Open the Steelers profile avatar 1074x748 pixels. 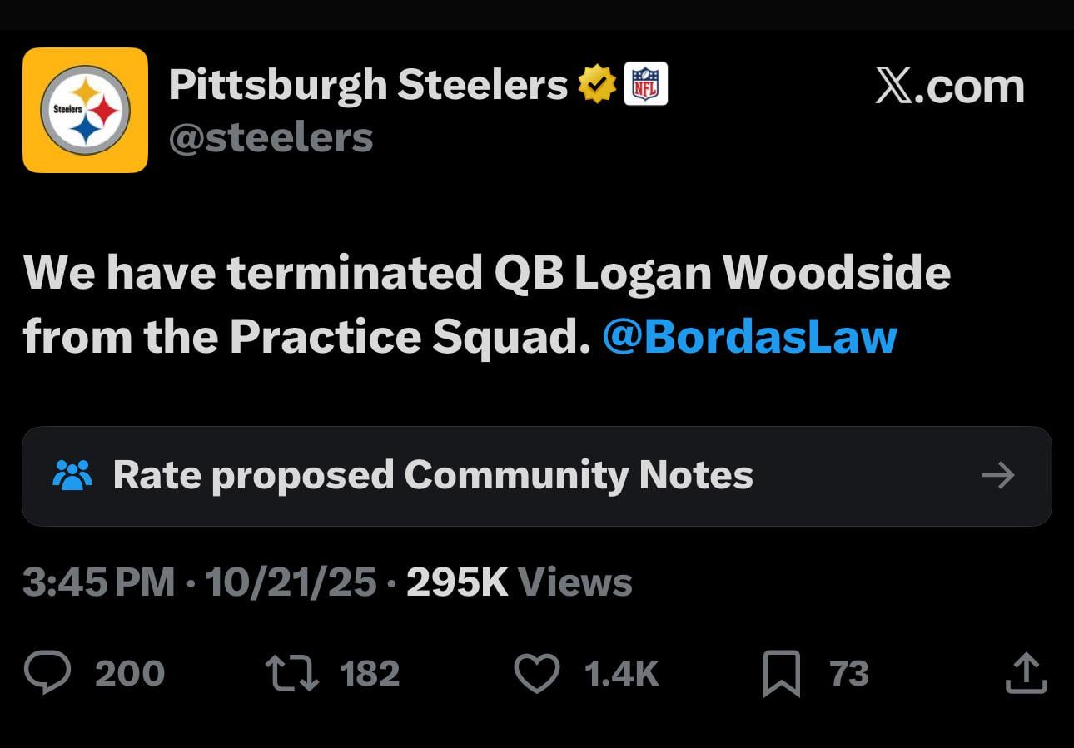click(x=85, y=109)
